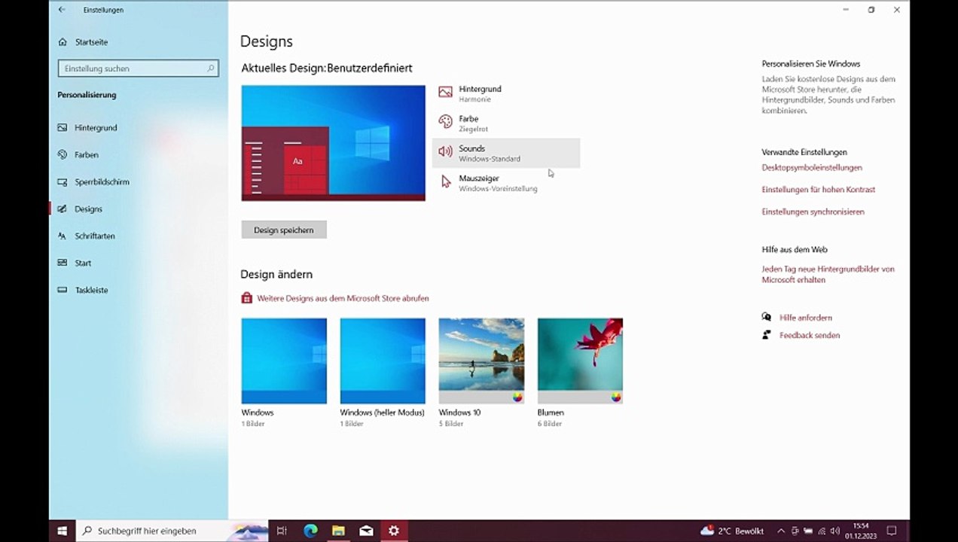Click the search magnifier in Einstellung suchen
Image resolution: width=958 pixels, height=542 pixels.
point(211,69)
